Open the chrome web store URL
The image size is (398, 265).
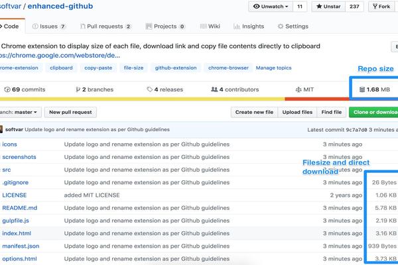point(60,55)
